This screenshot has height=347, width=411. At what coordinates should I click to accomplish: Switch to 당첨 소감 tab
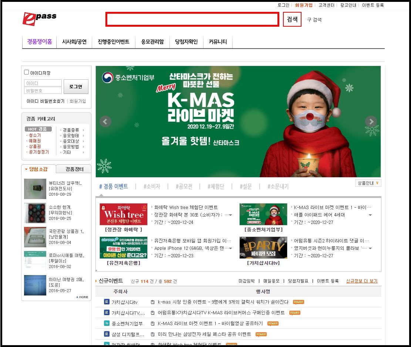coord(38,169)
